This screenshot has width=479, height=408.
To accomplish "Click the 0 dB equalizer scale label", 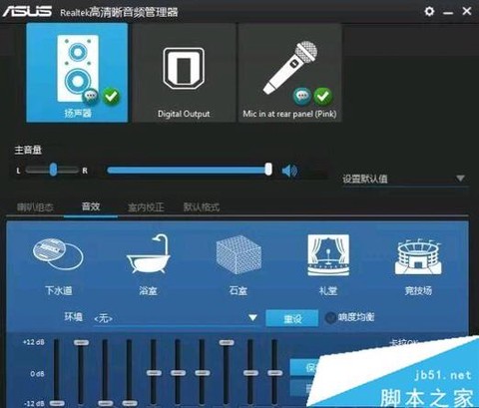I will (x=37, y=374).
